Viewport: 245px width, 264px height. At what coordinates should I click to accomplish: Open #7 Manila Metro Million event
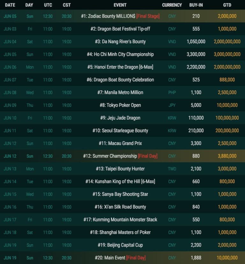pyautogui.click(x=120, y=92)
